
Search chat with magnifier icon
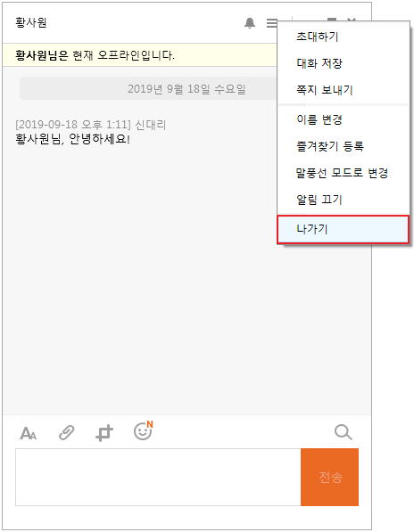(x=343, y=432)
